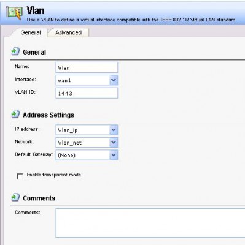This screenshot has width=245, height=245.
Task: Click the 'Comments' section heading
Action: coord(39,198)
